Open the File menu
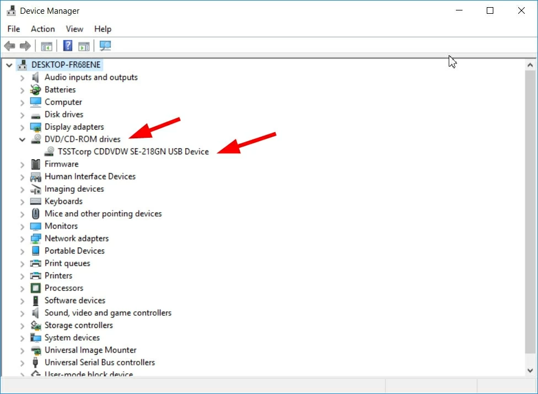538x394 pixels. [14, 29]
